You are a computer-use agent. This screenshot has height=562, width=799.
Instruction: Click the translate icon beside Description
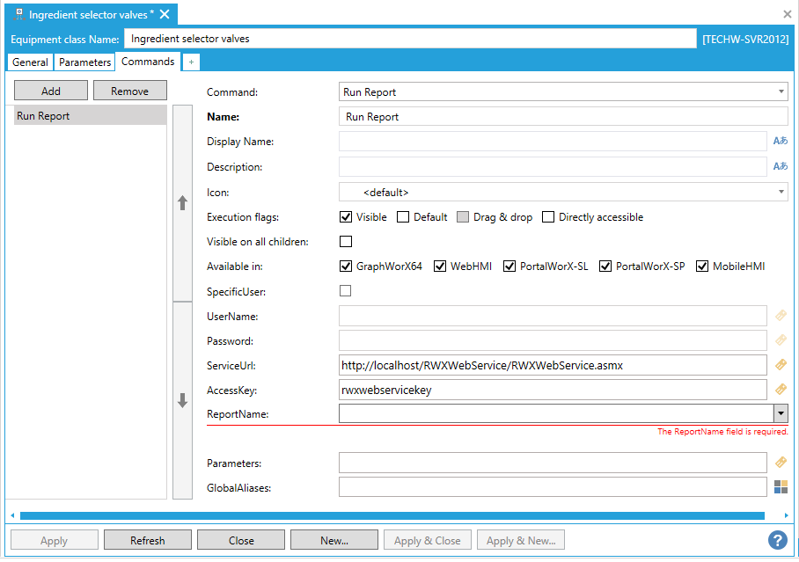780,166
